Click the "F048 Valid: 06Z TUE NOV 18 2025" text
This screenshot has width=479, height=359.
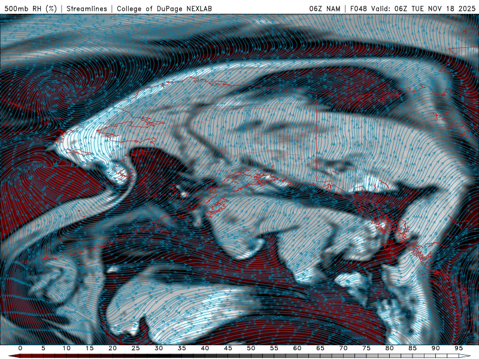point(413,8)
